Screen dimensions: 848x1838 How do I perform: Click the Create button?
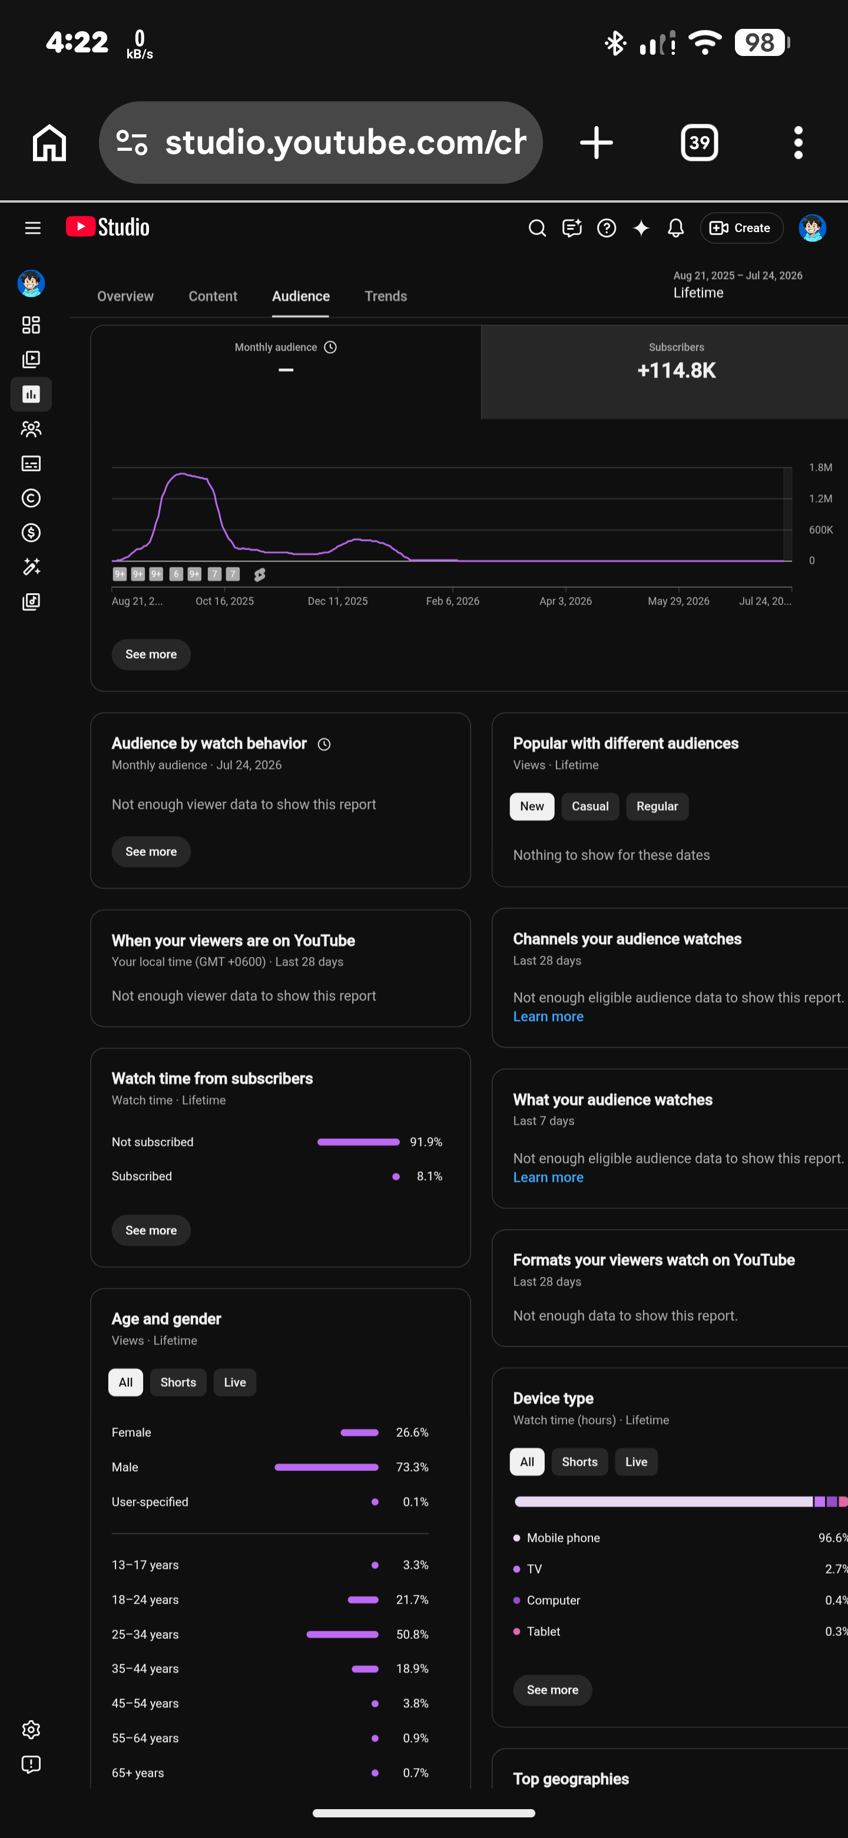coord(742,229)
